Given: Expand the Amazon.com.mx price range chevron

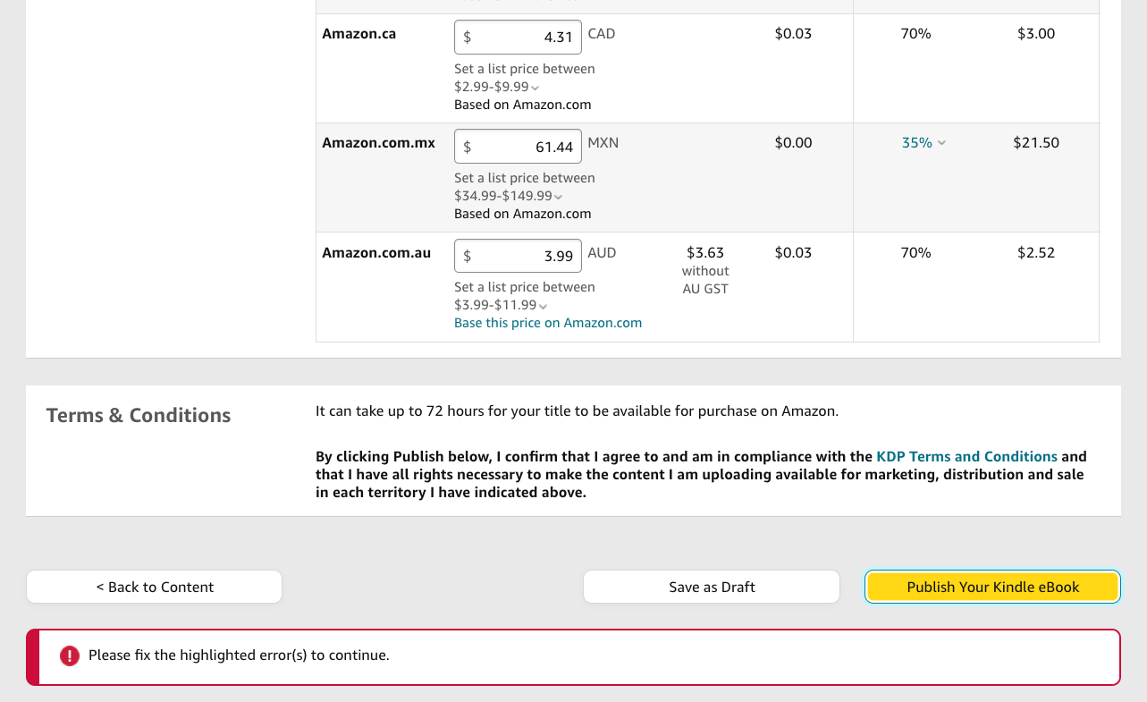Looking at the screenshot, I should [x=558, y=197].
